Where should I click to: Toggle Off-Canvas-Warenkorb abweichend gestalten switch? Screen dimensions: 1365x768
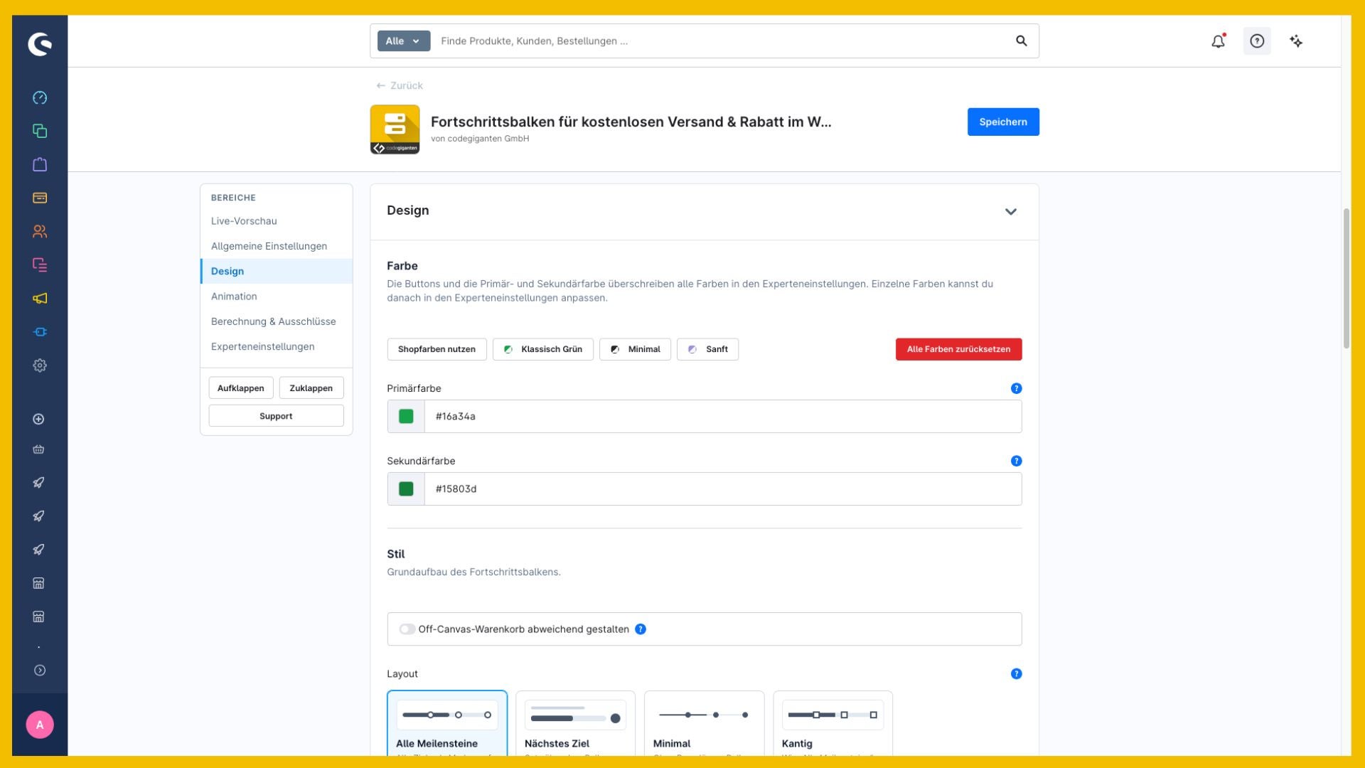[407, 629]
